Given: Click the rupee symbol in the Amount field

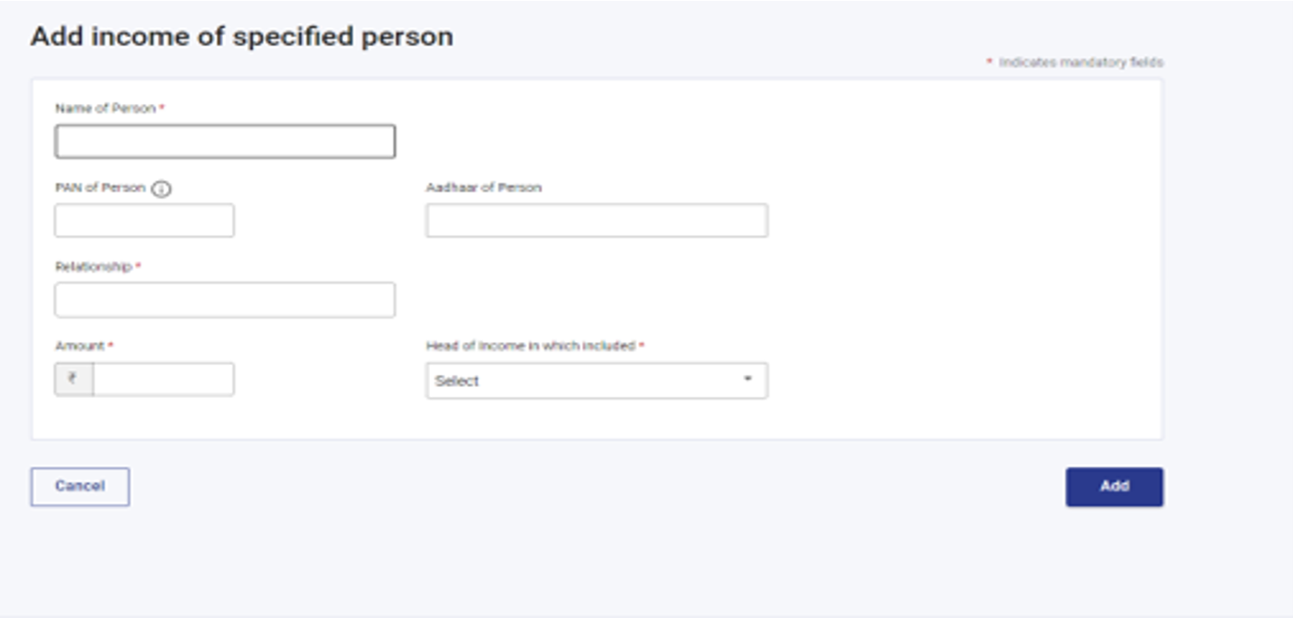Looking at the screenshot, I should (74, 379).
